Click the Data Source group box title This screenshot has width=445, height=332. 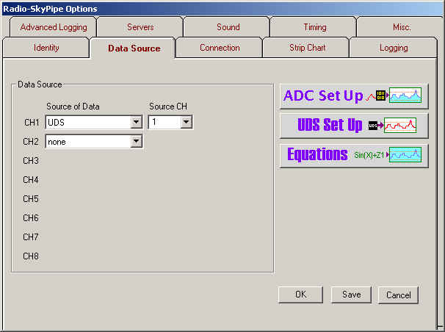pos(40,84)
